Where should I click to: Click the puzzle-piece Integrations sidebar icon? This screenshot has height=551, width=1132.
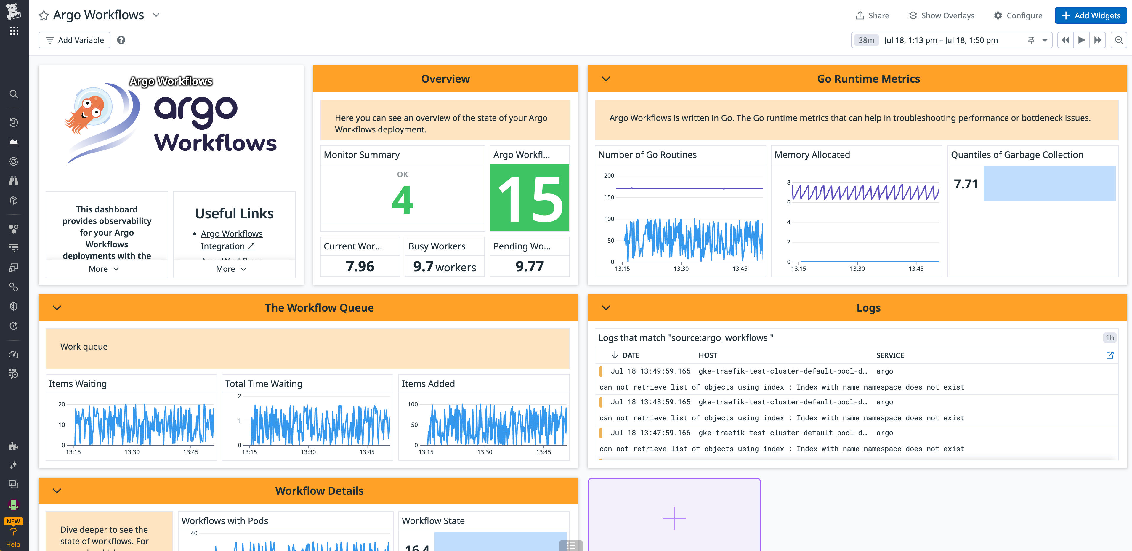tap(14, 446)
